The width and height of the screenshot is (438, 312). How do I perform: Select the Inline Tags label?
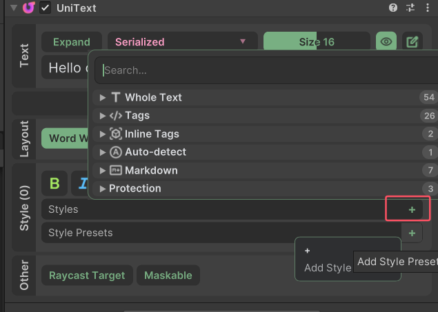point(152,134)
